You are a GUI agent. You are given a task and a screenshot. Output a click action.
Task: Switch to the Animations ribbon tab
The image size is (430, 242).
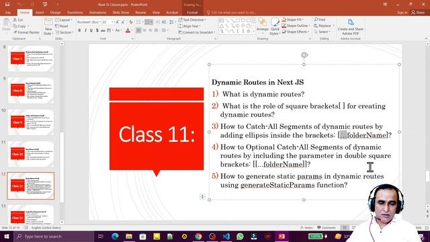pos(97,13)
